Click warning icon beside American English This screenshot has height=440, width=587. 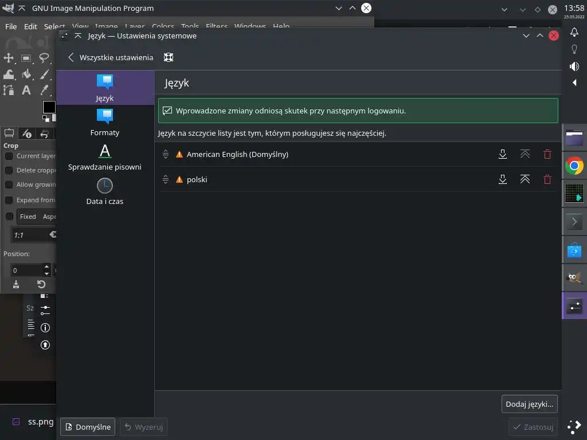click(179, 154)
